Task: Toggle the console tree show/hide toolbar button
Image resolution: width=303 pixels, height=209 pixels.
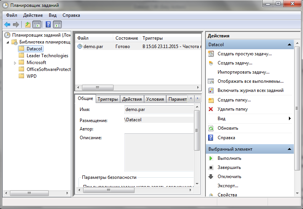Action: [x=37, y=24]
